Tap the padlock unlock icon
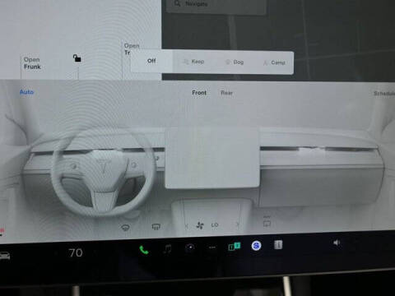The width and height of the screenshot is (395, 296). [77, 58]
